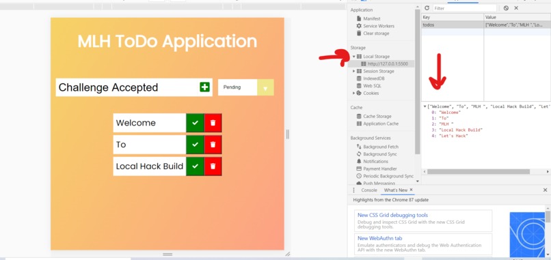Close the What's New tab
Viewport: 551px width, 260px height.
[x=411, y=190]
